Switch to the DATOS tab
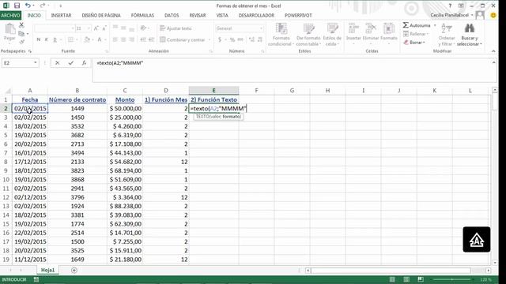The image size is (506, 284). tap(172, 15)
